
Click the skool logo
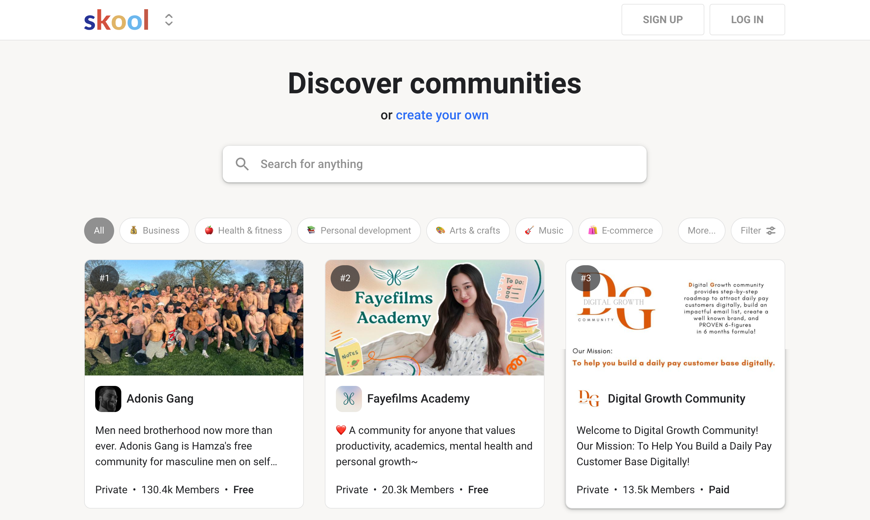116,20
